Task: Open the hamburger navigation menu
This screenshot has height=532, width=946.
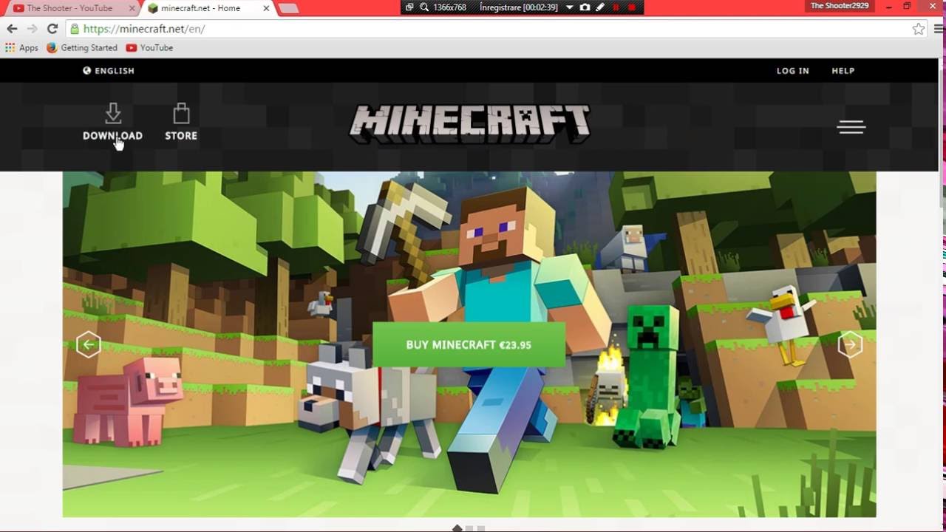Action: coord(851,127)
